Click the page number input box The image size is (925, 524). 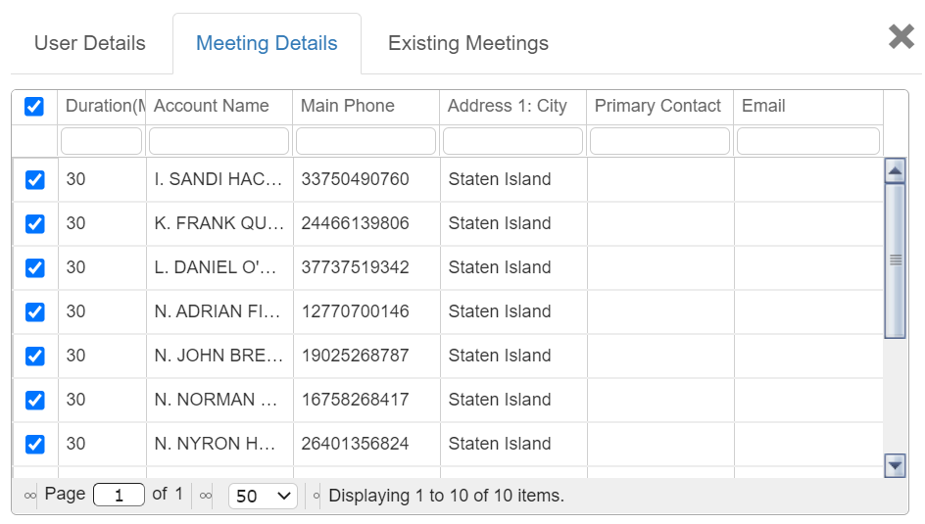(x=119, y=496)
